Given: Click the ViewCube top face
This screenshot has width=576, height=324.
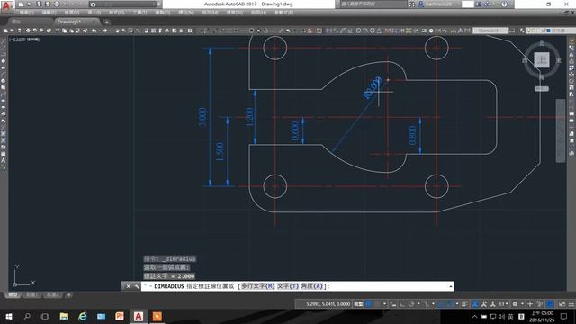Looking at the screenshot, I should click(x=542, y=60).
